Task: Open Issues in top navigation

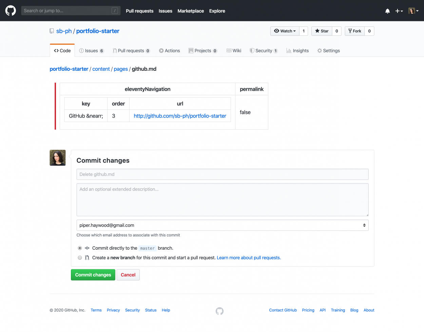Action: [166, 11]
